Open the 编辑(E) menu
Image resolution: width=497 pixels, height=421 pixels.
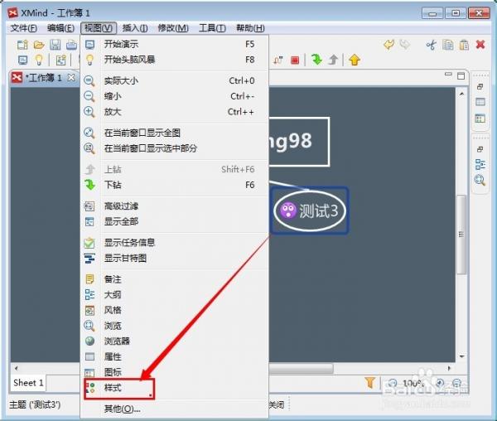click(60, 28)
